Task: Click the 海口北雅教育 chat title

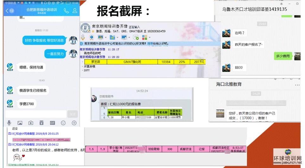Action: pyautogui.click(x=229, y=84)
